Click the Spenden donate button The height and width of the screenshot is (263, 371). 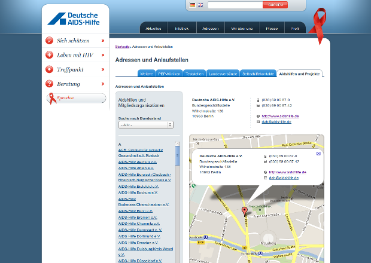pos(76,98)
